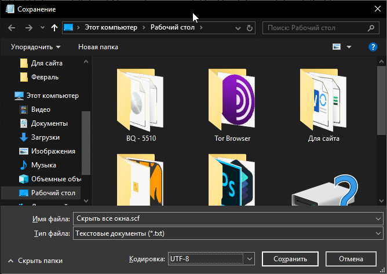Open the 'Имя файла' dropdown arrow
This screenshot has width=387, height=274.
coord(378,219)
